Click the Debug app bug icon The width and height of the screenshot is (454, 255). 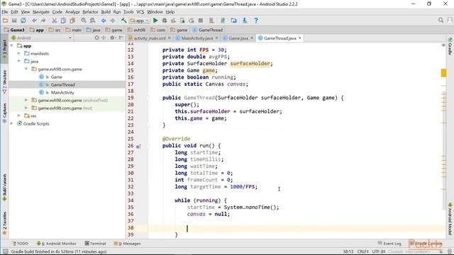point(164,21)
